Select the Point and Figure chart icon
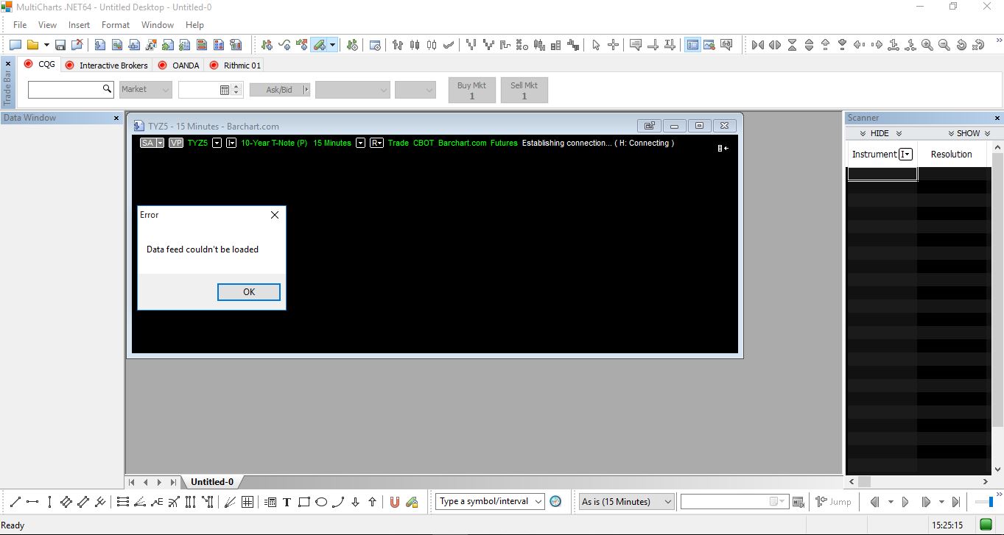 point(522,45)
